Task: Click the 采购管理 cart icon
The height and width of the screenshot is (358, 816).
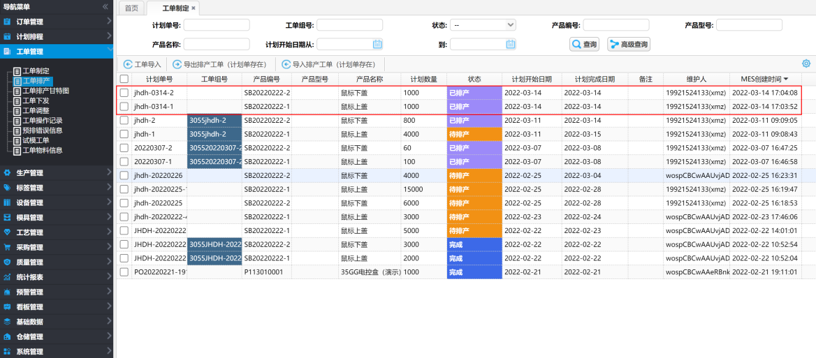Action: point(7,247)
